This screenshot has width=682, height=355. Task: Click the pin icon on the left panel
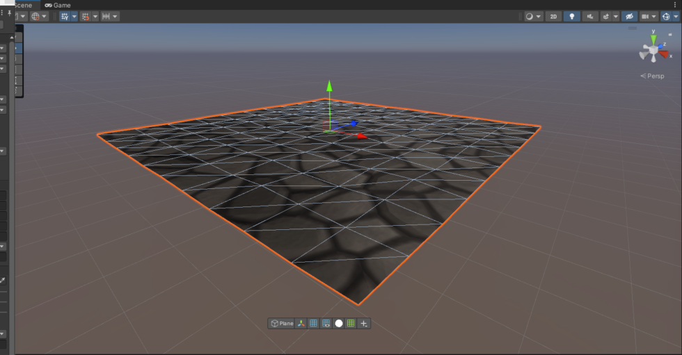9,13
